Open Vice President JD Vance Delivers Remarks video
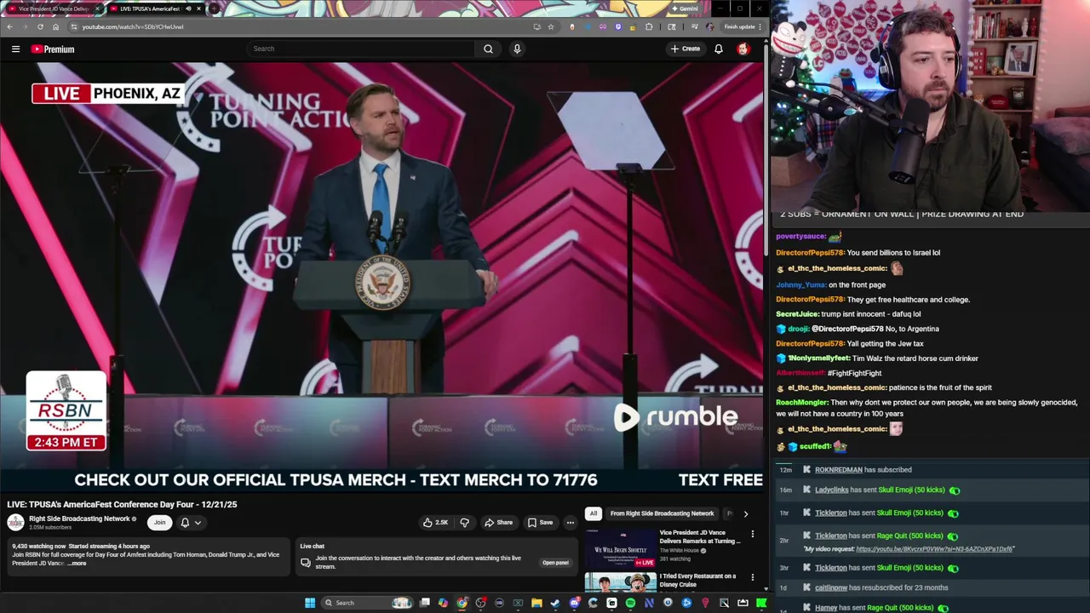The height and width of the screenshot is (613, 1090). 699,536
